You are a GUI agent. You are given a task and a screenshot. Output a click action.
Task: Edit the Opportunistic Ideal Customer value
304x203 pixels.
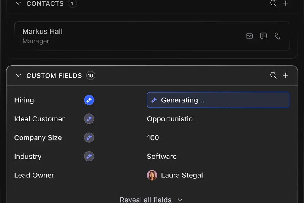[x=169, y=119]
